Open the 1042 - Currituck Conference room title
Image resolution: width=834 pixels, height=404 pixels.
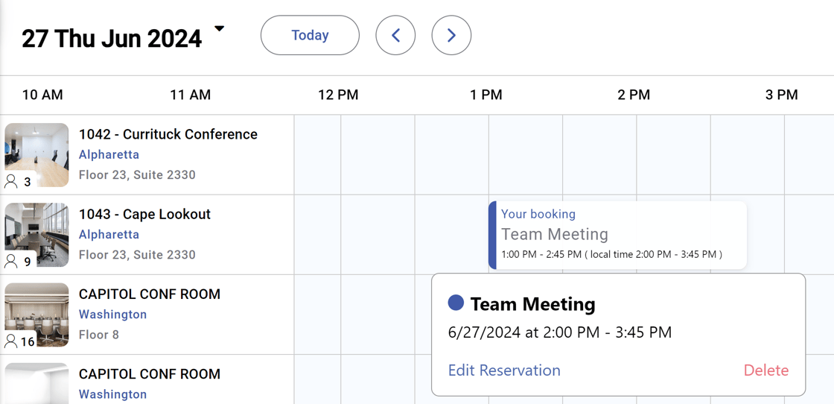point(168,134)
